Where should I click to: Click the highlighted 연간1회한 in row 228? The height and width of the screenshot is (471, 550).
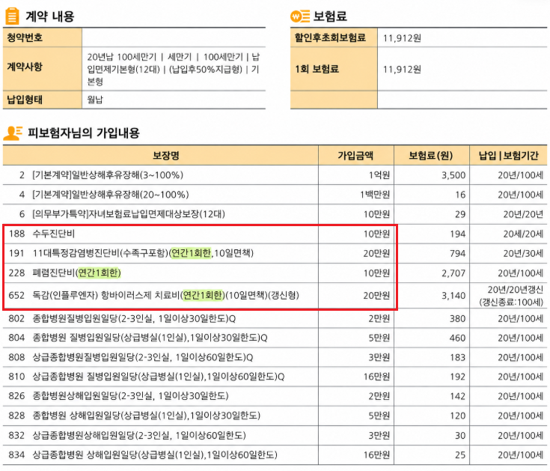pos(98,273)
